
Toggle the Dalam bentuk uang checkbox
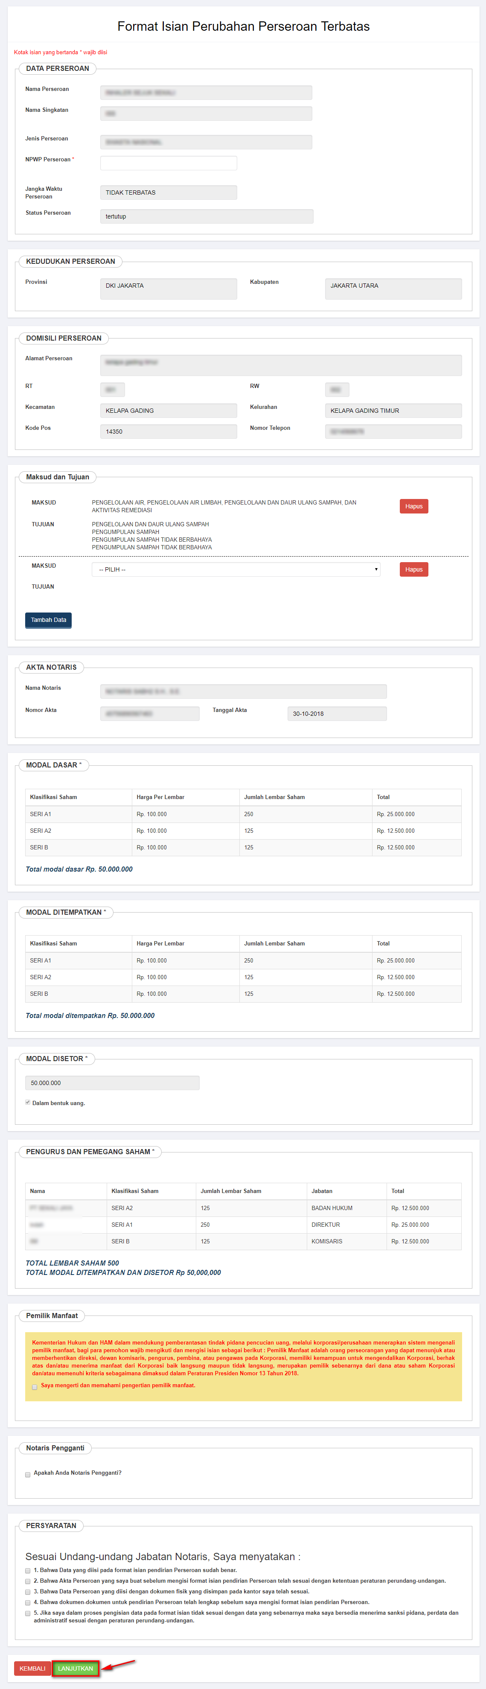tap(28, 1102)
